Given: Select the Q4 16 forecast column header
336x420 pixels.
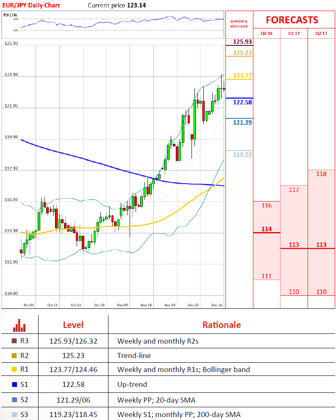Looking at the screenshot, I should point(267,34).
